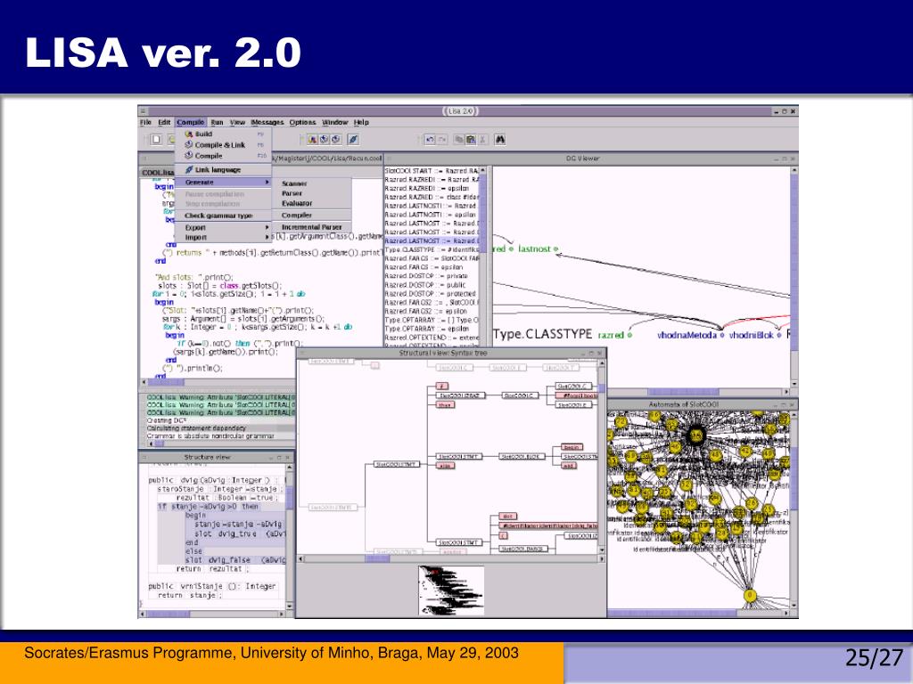Open the View menu
The width and height of the screenshot is (913, 684).
pyautogui.click(x=237, y=122)
